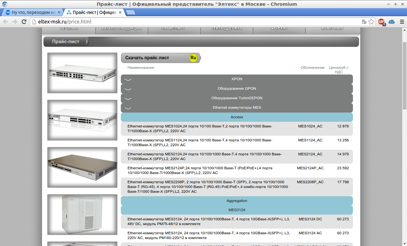The height and width of the screenshot is (246, 407).
Task: Open the grey rack-mount device image
Action: [x=82, y=167]
